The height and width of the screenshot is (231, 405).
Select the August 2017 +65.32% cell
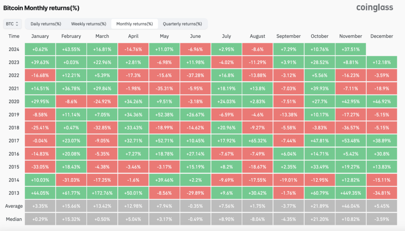(257, 141)
